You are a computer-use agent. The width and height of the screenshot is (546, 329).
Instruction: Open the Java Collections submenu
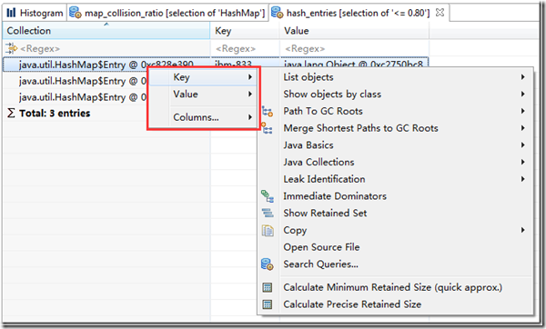[395, 162]
